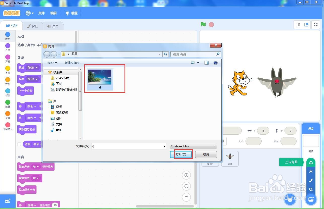This screenshot has width=324, height=209.
Task: Select the 声音 block category circle
Action: (x=8, y=57)
